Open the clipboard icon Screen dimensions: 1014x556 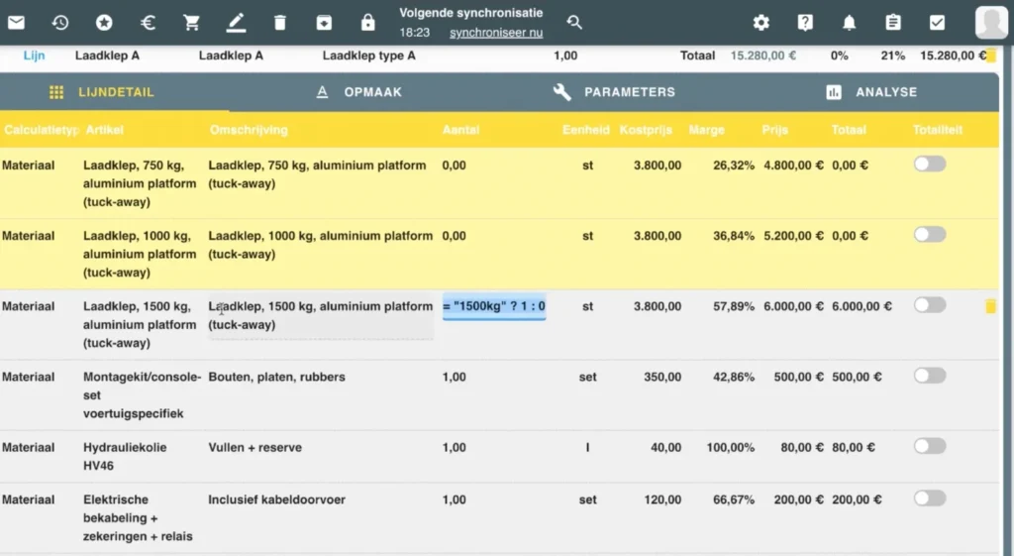pos(893,23)
